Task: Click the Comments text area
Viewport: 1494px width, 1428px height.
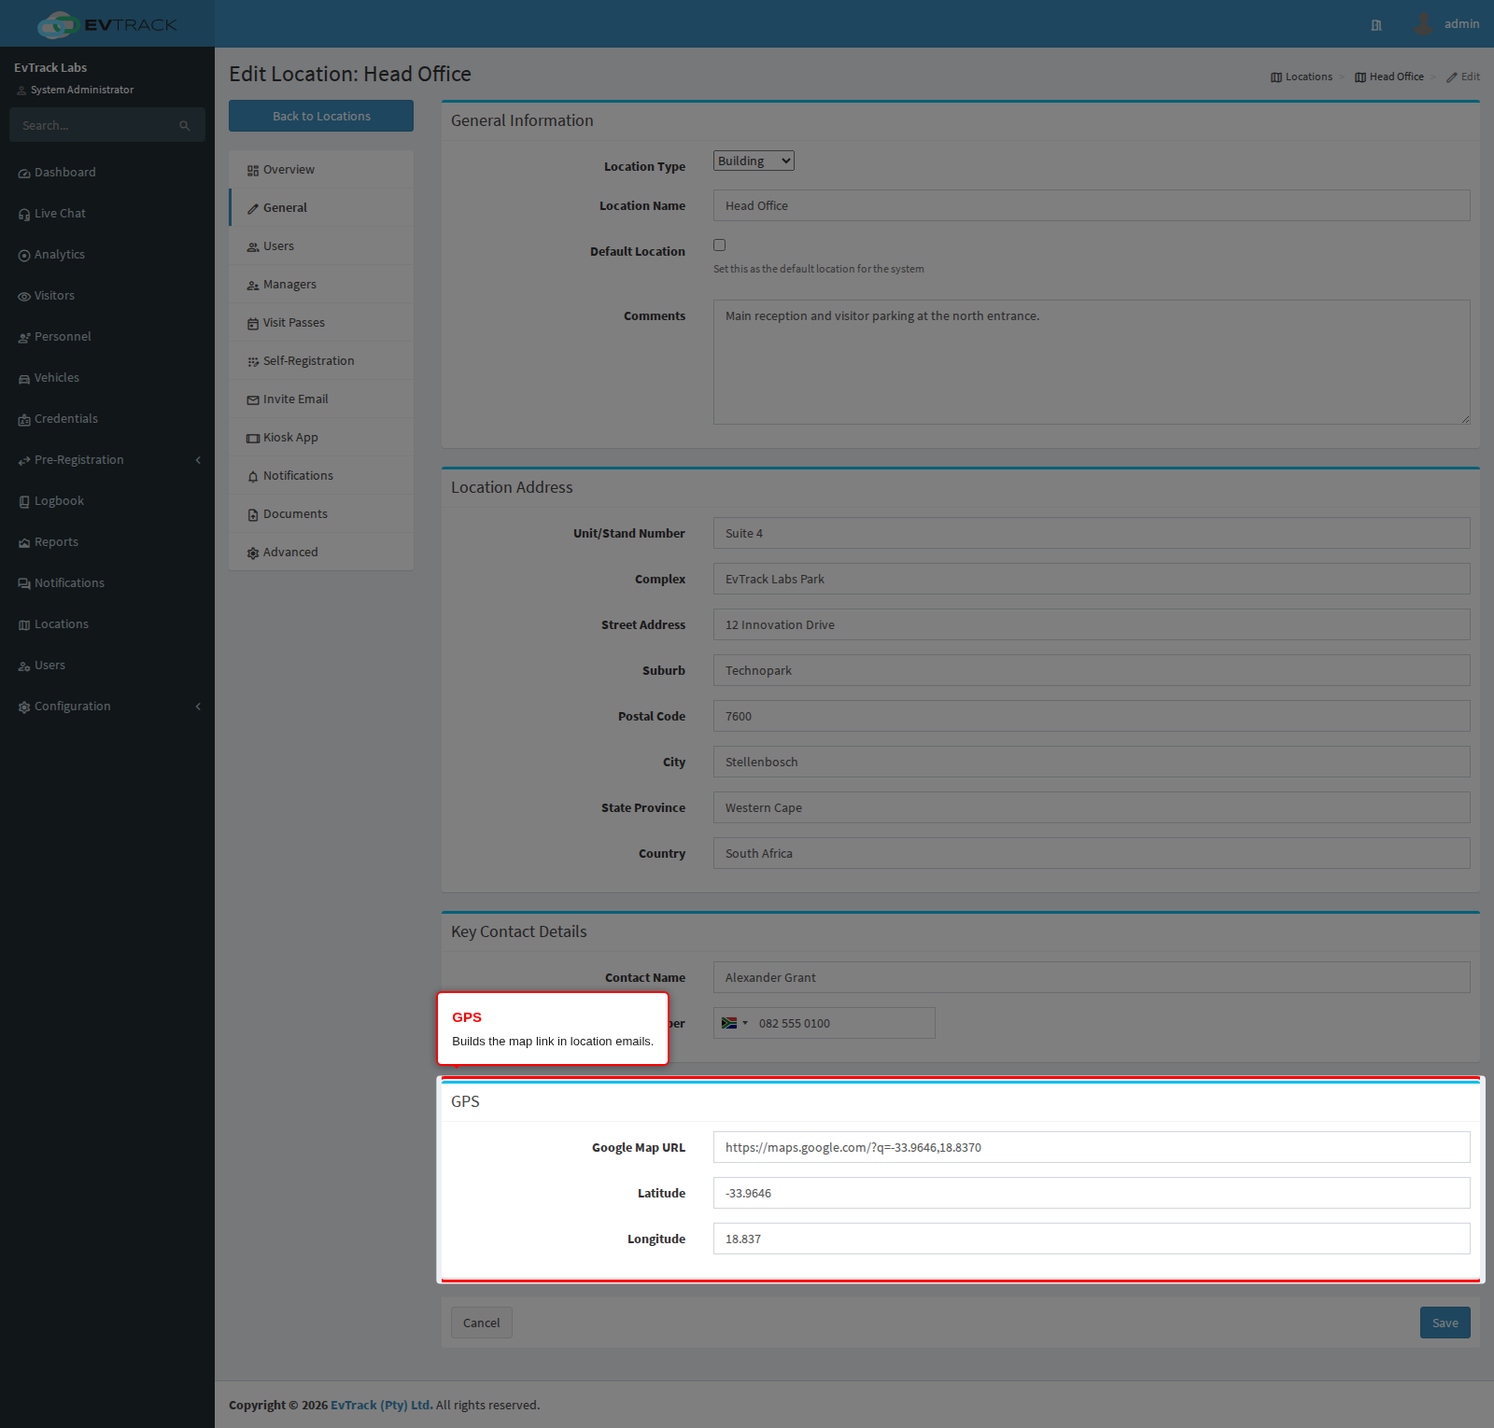Action: pyautogui.click(x=1092, y=362)
